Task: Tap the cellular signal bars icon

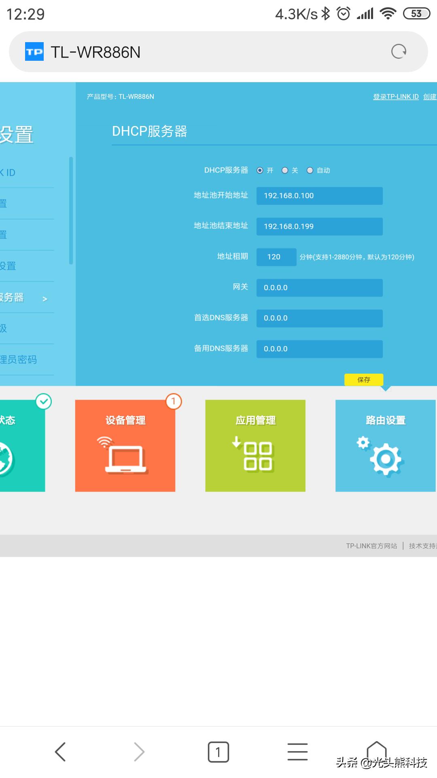Action: (x=365, y=14)
